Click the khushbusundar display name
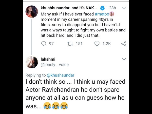This screenshot has height=114, width=152. (x=69, y=8)
